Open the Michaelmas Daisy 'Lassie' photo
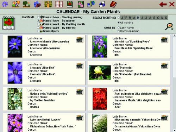The width and height of the screenshot is (176, 132). click(x=15, y=123)
